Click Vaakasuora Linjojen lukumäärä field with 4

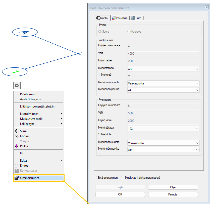pos(164,47)
